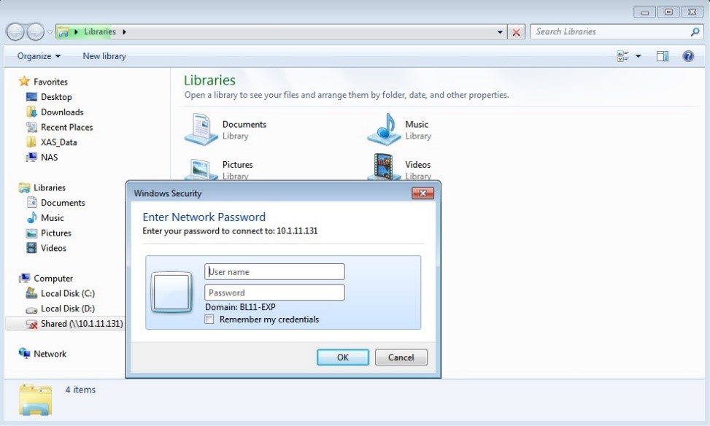Select Desktop under Favorites
This screenshot has height=426, width=710.
[x=56, y=97]
